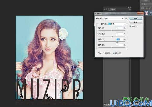The width and height of the screenshot is (152, 107).
Task: Click the 洋红 (Magenta) percentage input field
Action: click(120, 34)
